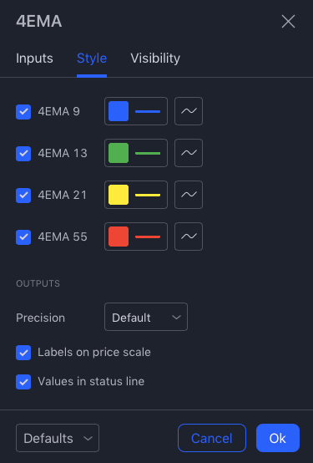Uncheck the 4EMA 9 checkbox
Viewport: 313px width, 463px height.
(23, 112)
